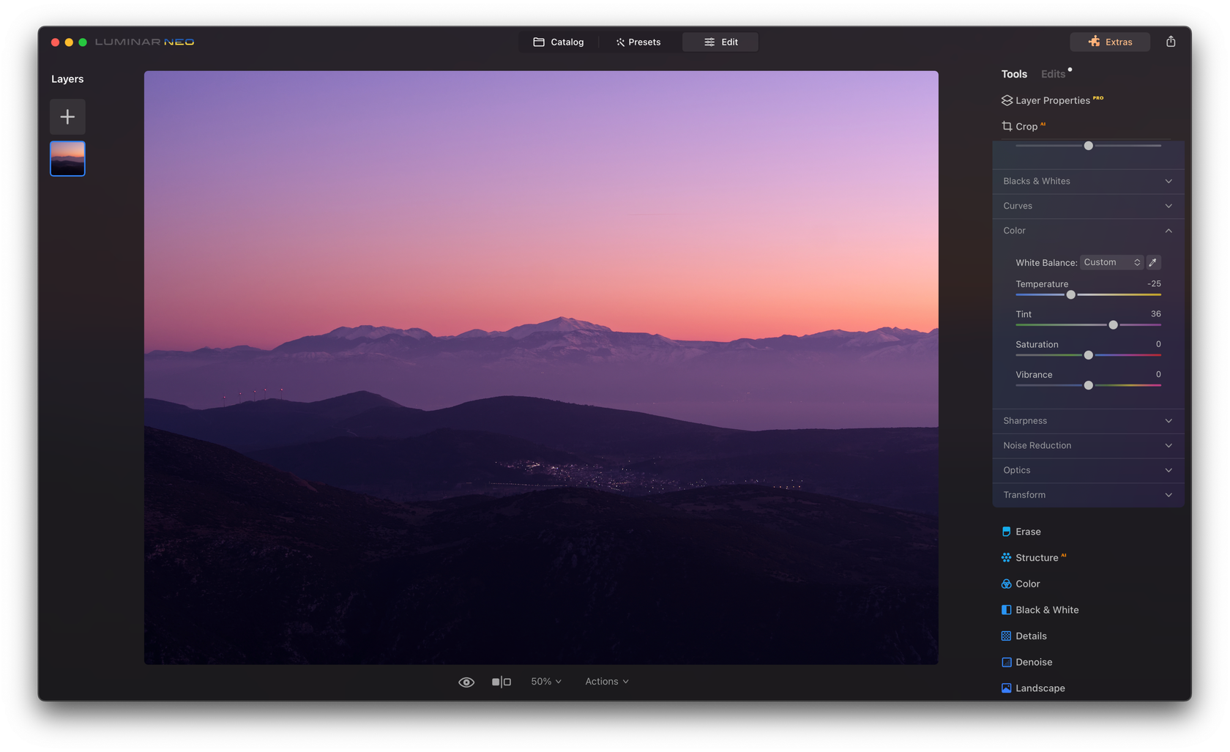Open the 50% zoom dropdown

tap(546, 682)
